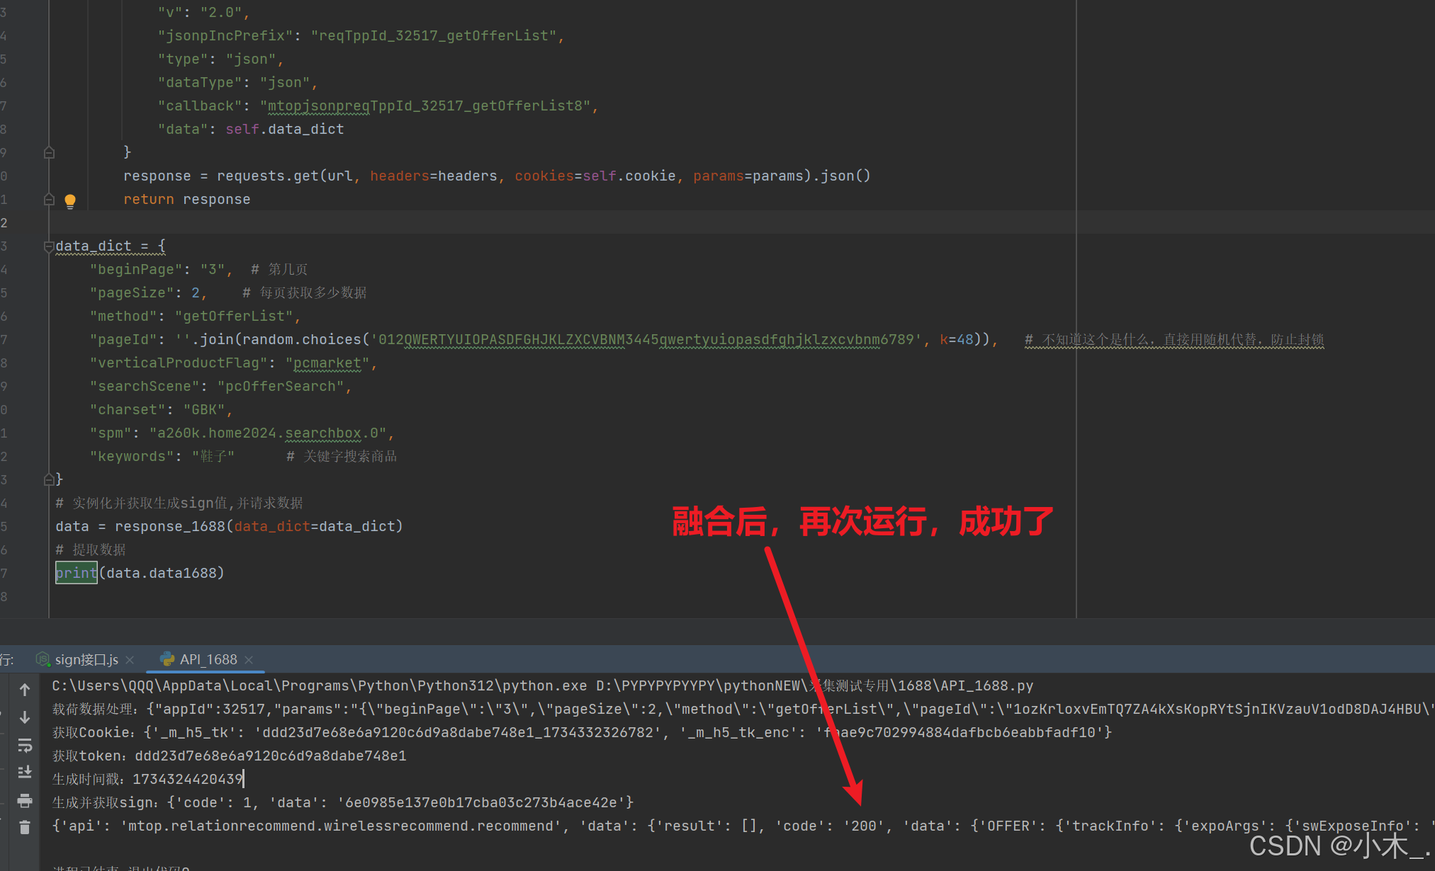Image resolution: width=1435 pixels, height=871 pixels.
Task: Collapse the data_dict block with its fold marker
Action: pyautogui.click(x=49, y=246)
